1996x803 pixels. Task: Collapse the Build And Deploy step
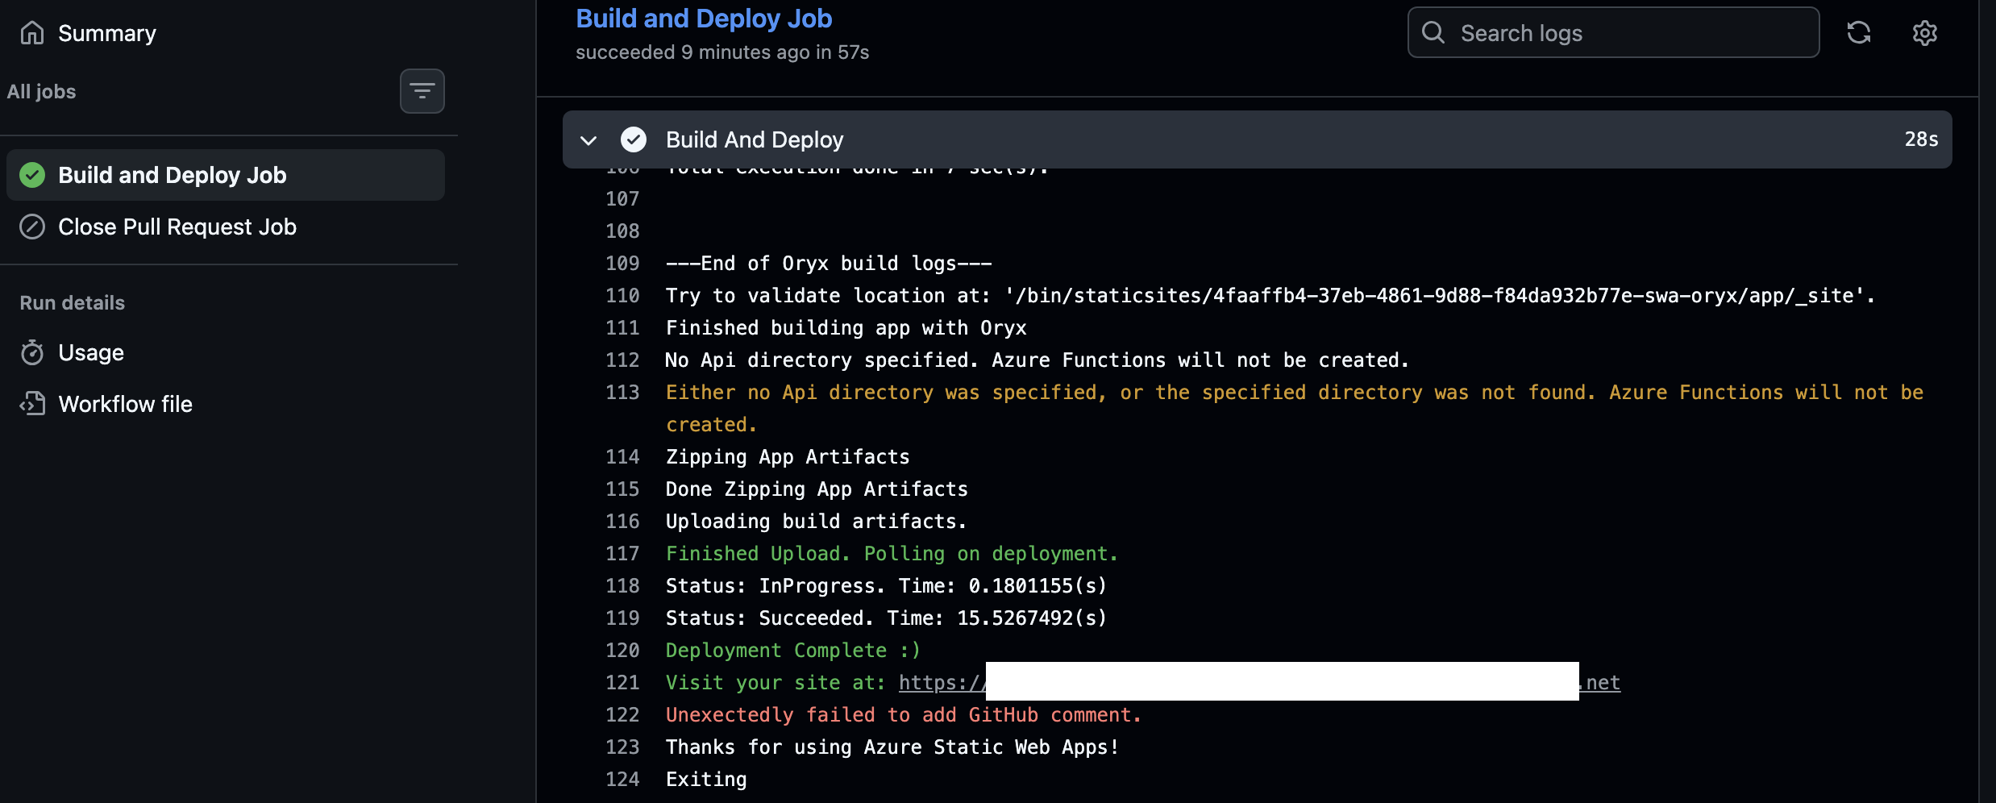pos(588,140)
